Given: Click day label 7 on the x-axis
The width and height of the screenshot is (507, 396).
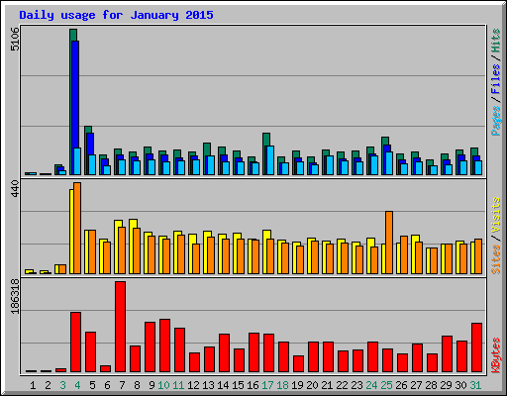Looking at the screenshot, I should [122, 385].
